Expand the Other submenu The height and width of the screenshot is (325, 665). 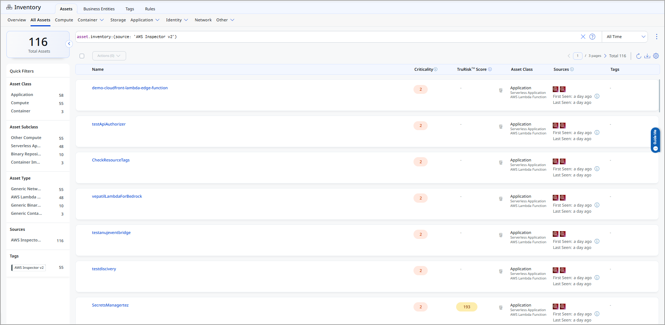[225, 20]
